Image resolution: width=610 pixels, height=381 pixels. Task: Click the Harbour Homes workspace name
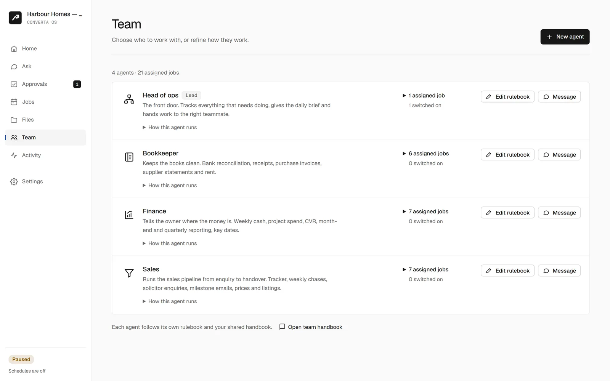click(55, 14)
